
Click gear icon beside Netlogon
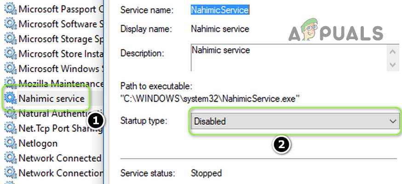(x=10, y=143)
